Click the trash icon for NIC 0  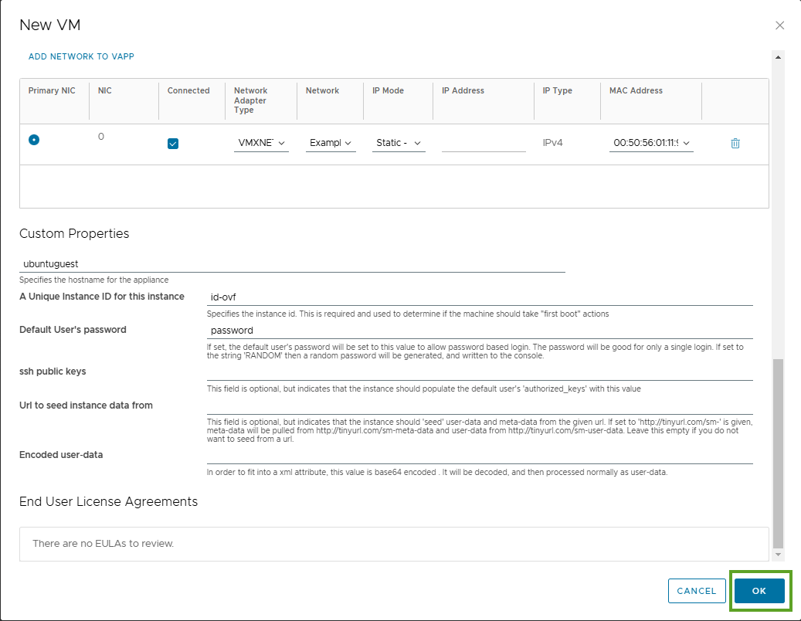(735, 143)
